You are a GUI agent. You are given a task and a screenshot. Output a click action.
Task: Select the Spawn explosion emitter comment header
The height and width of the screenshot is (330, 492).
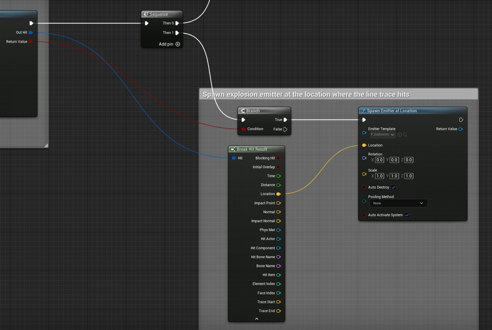pyautogui.click(x=338, y=94)
